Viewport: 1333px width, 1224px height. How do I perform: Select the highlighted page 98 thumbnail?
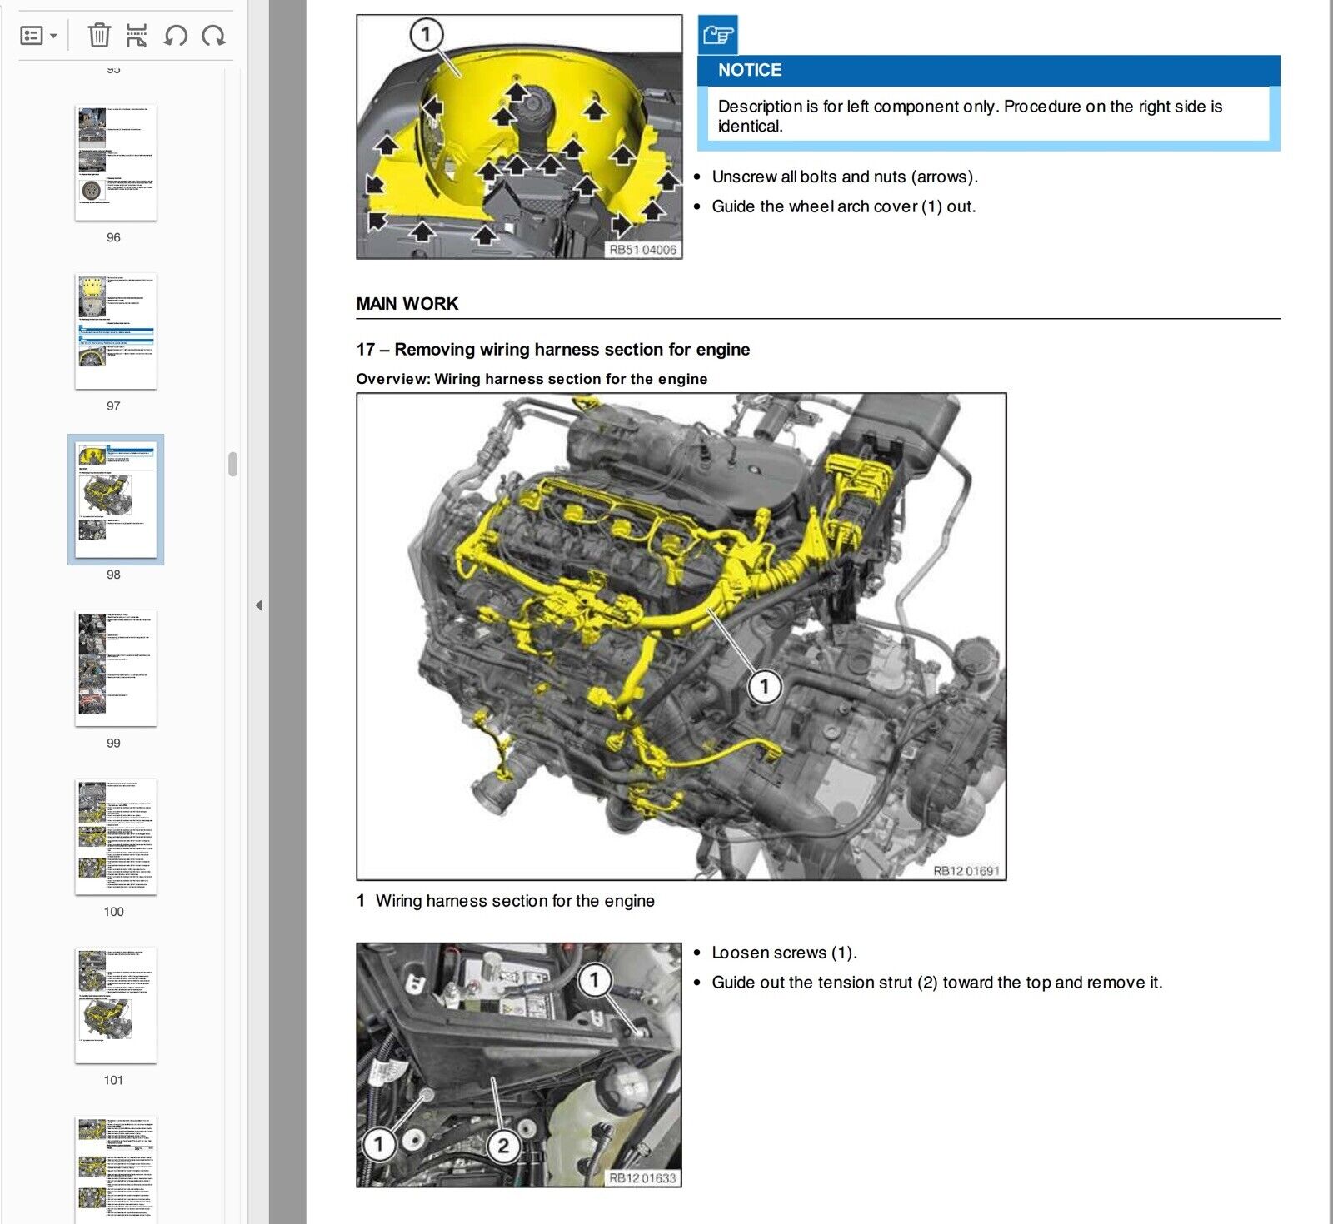115,500
